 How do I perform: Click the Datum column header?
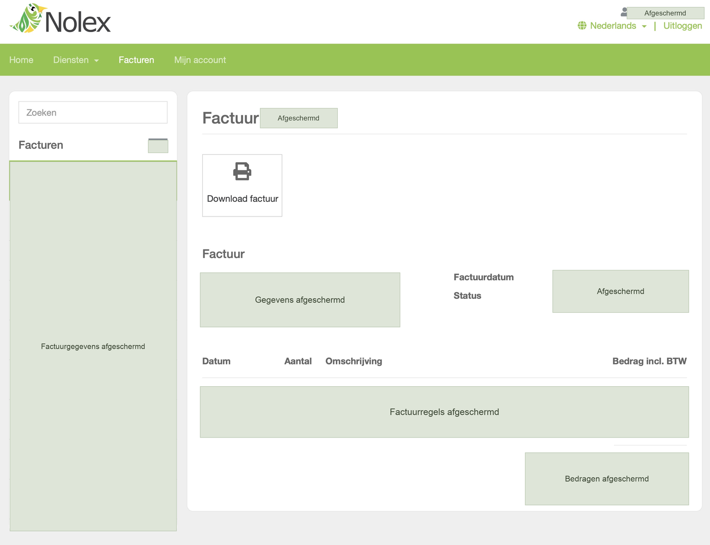[216, 361]
